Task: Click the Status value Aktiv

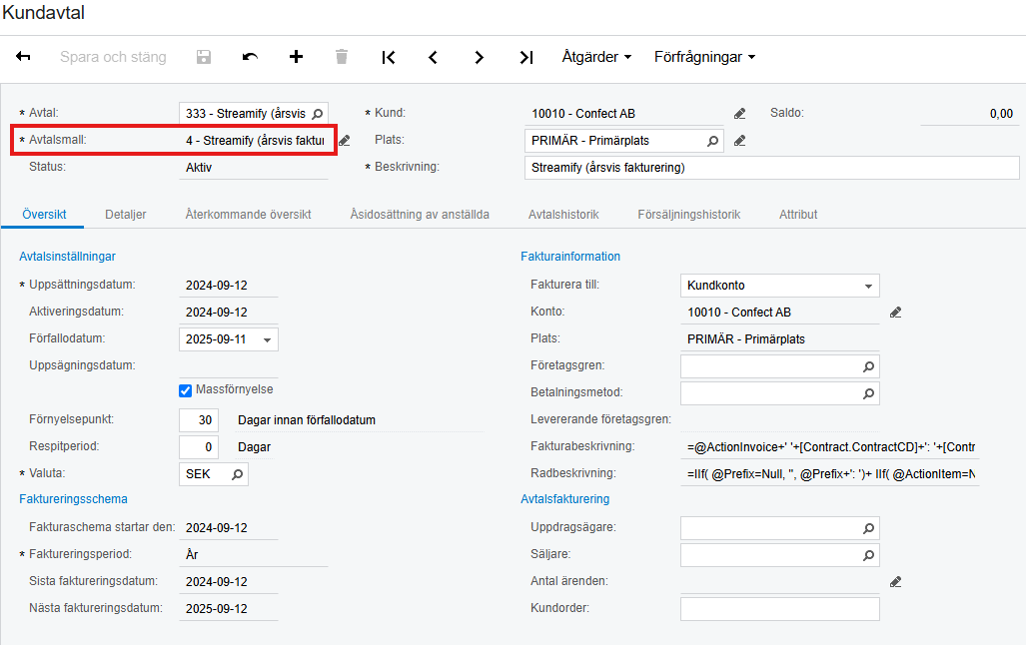Action: (199, 168)
